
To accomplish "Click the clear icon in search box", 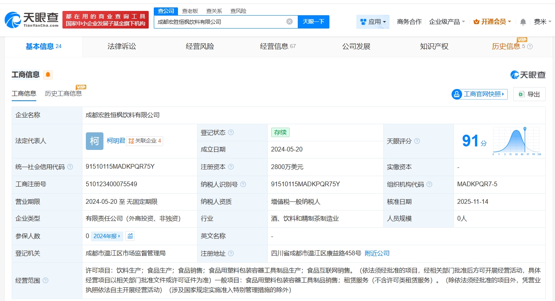I will 289,22.
